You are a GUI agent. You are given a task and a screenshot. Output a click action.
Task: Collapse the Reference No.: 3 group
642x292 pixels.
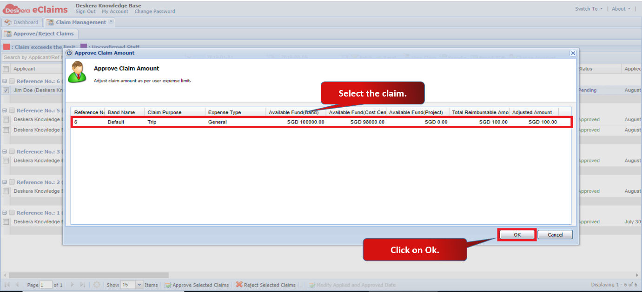coord(5,151)
